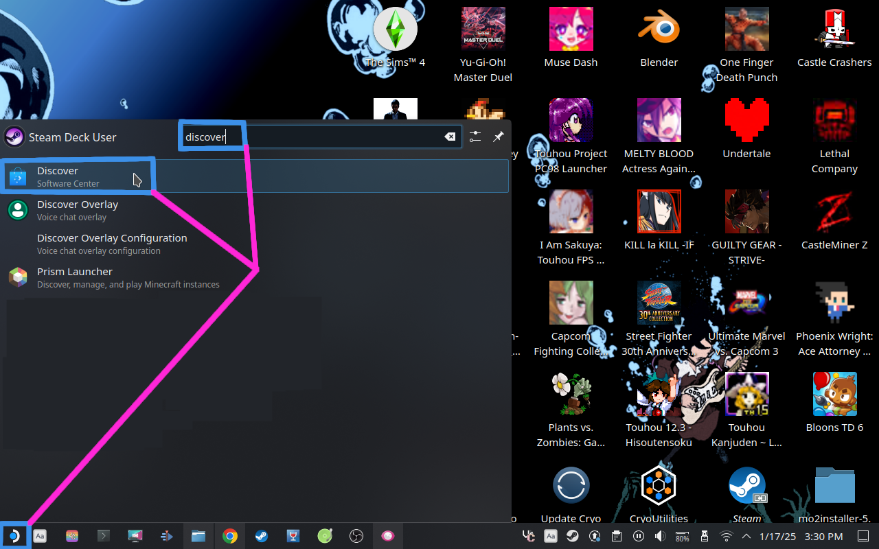Launch CastleMiner Z from the desktop

point(835,220)
